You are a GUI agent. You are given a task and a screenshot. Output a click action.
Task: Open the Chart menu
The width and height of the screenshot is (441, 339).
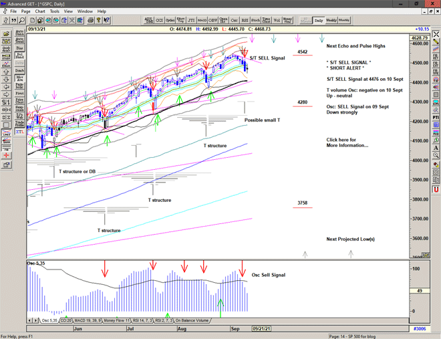click(x=40, y=11)
